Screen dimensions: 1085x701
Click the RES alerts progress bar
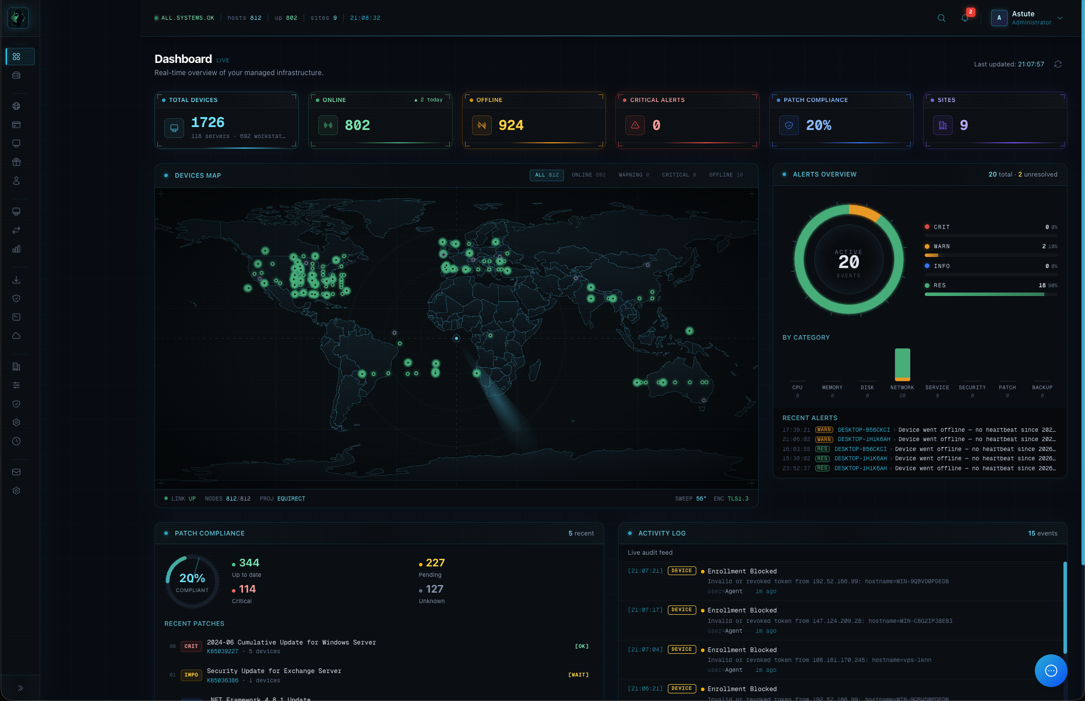[x=991, y=294]
